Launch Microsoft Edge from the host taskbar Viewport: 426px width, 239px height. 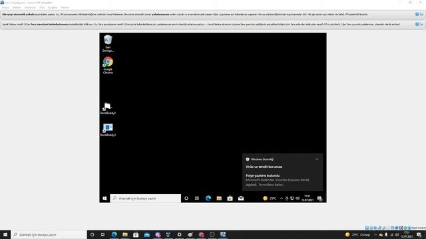[x=114, y=234]
